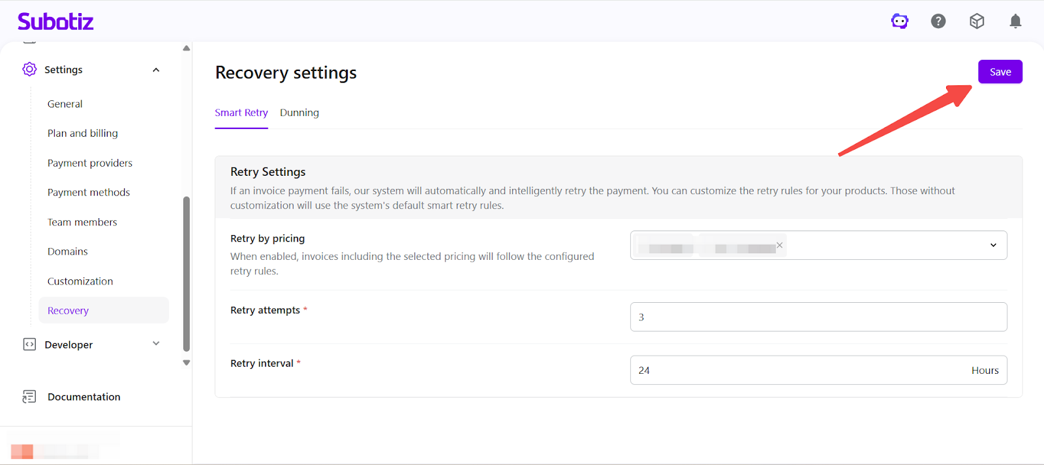Image resolution: width=1044 pixels, height=465 pixels.
Task: Click the help question mark icon
Action: click(938, 21)
